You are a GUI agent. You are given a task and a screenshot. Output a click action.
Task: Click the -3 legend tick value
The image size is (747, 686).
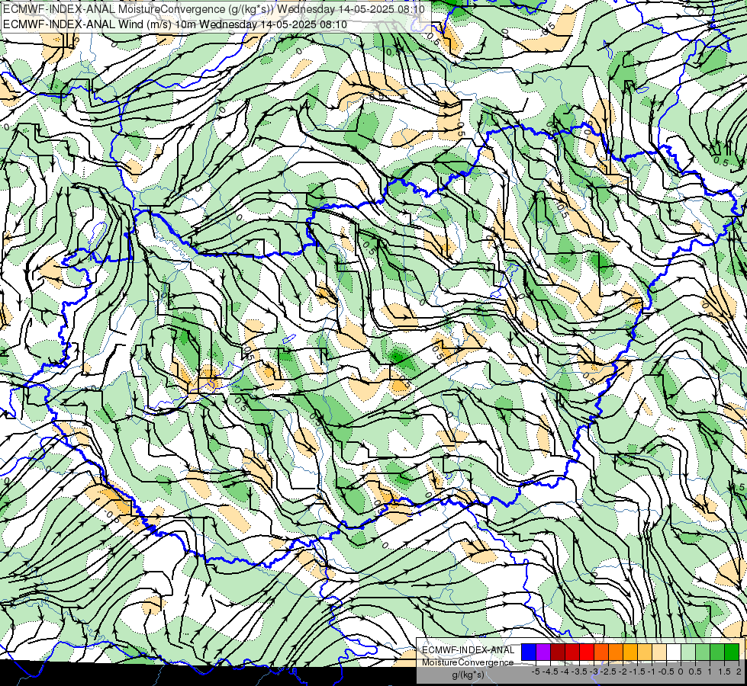tap(594, 672)
